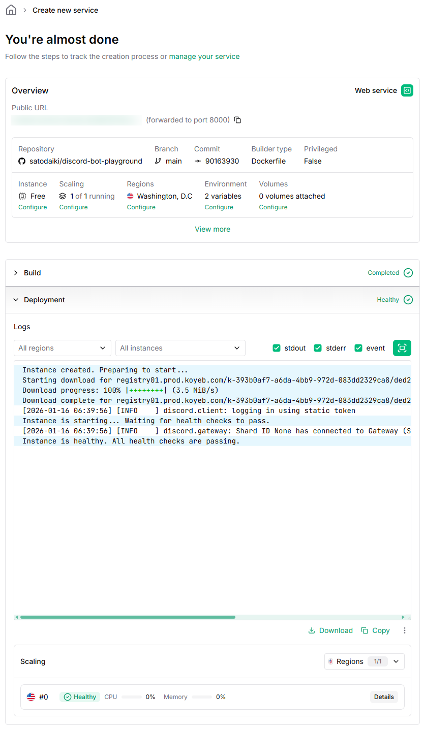
Task: Click the GitHub icon beside repository name
Action: [x=22, y=161]
